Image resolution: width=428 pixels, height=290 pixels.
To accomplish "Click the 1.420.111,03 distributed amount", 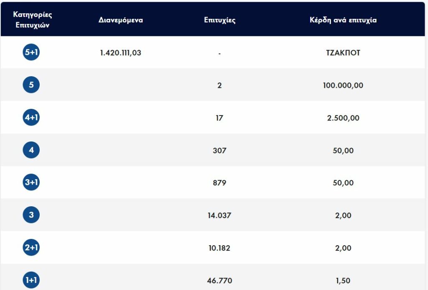I will 121,53.
